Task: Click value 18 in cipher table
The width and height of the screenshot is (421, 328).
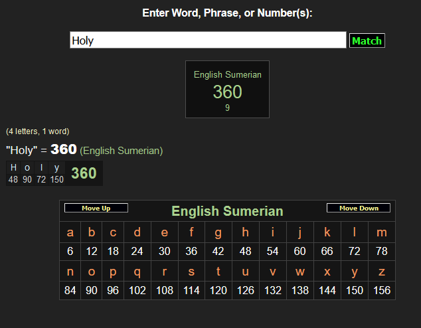Action: [113, 252]
